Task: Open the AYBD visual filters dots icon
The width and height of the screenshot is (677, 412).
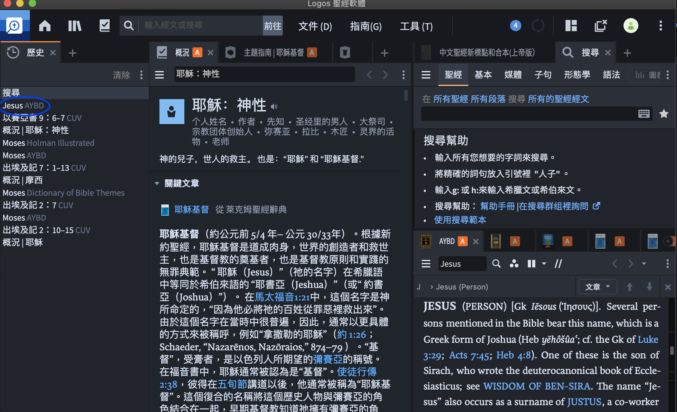Action: [x=514, y=264]
